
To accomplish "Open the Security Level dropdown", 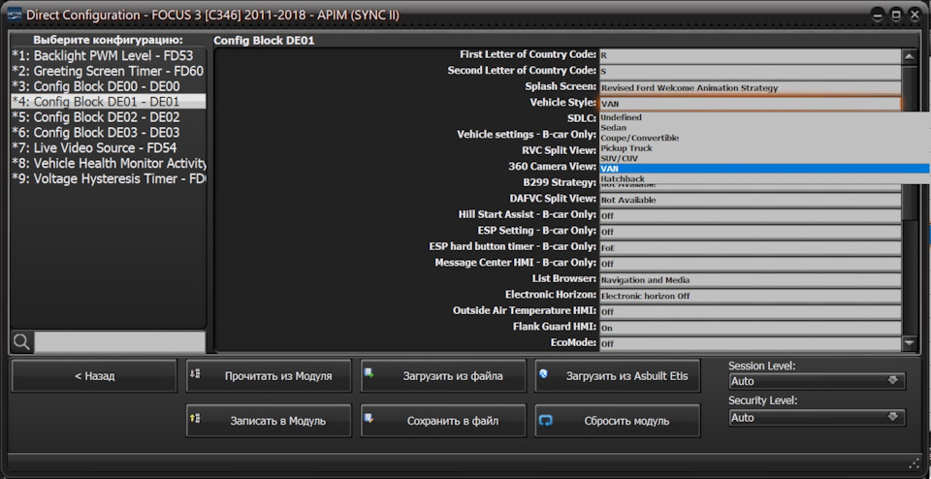I will pos(817,418).
